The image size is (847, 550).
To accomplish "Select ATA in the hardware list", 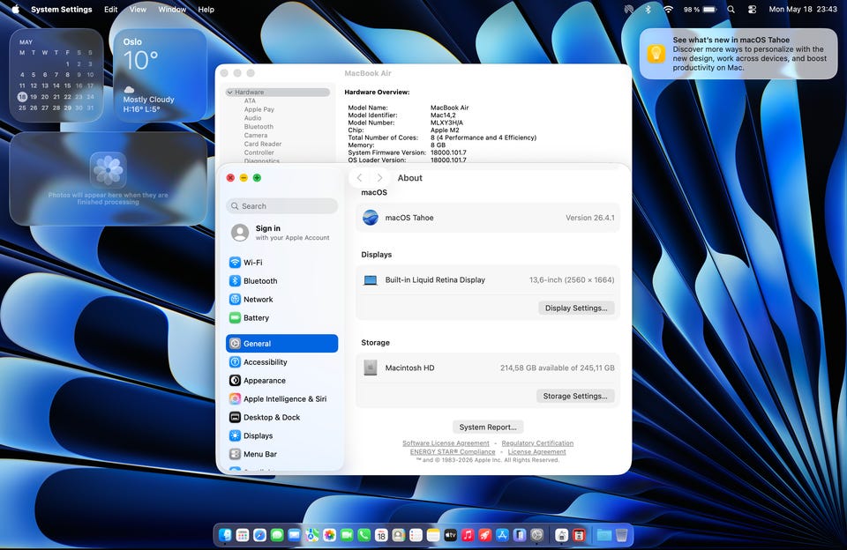I will [x=250, y=101].
